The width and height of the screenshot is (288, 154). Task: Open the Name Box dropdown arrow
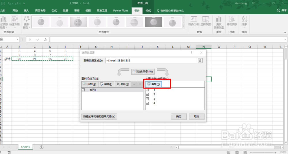[x=18, y=39]
